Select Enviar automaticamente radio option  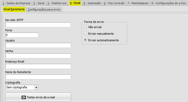(x=85, y=40)
